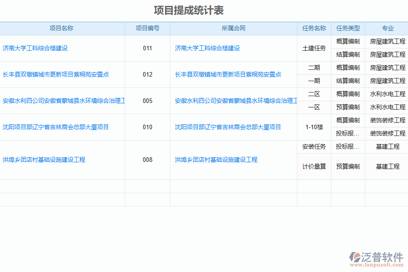Click 结算编制 task type for 一期

coord(348,81)
